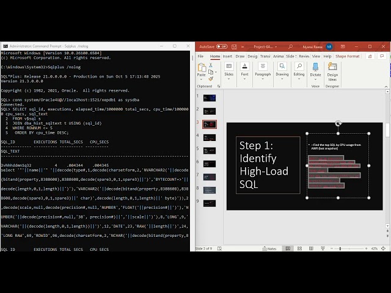Open the Review ribbon tab

[x=304, y=56]
